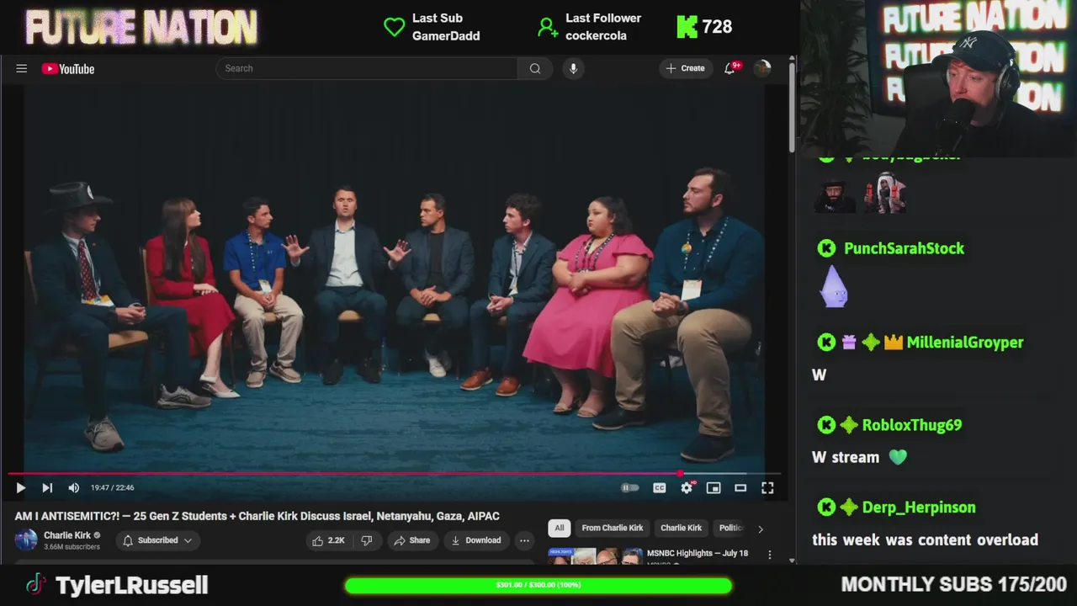
Task: Click the video timestamp 19:47 / 22:46
Action: [113, 487]
